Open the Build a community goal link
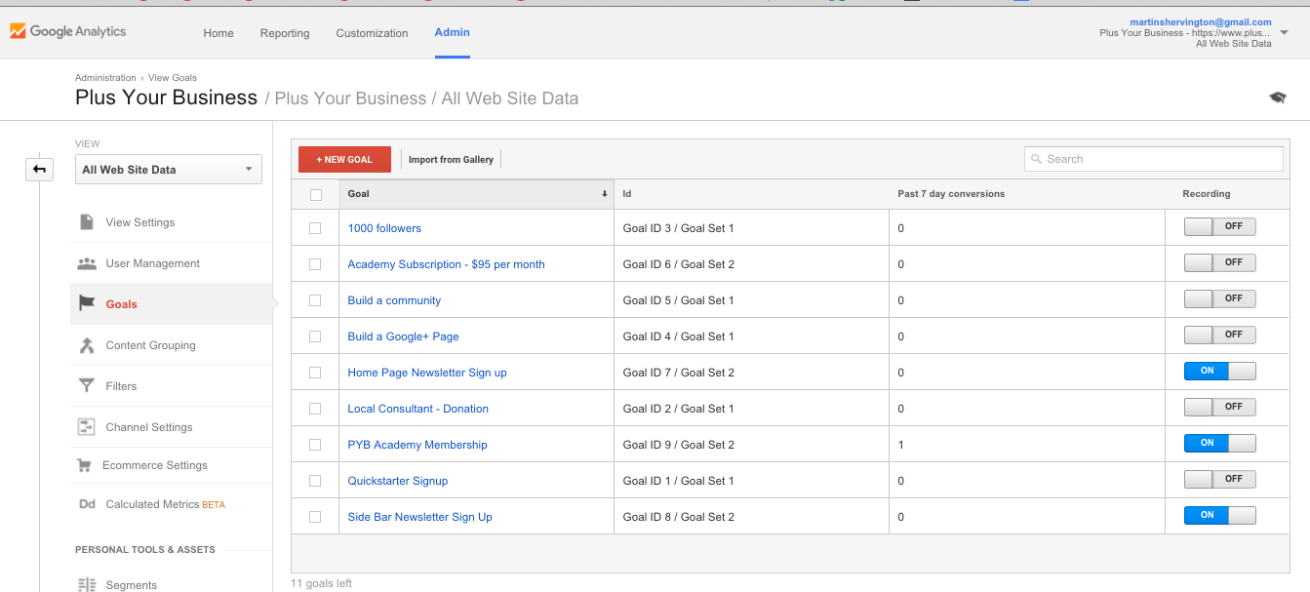 (x=394, y=300)
